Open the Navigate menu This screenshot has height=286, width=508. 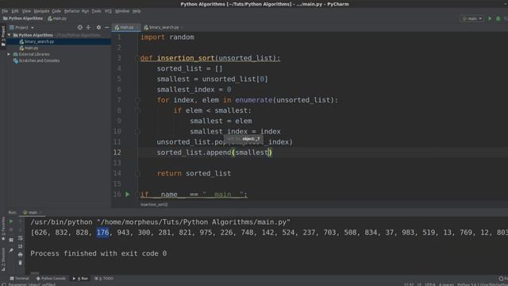[41, 11]
